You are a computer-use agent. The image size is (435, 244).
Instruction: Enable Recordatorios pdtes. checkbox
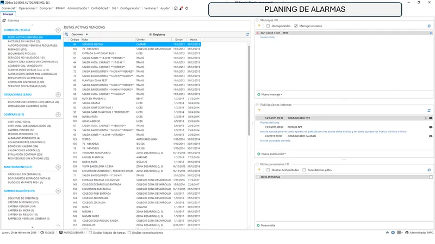304,170
